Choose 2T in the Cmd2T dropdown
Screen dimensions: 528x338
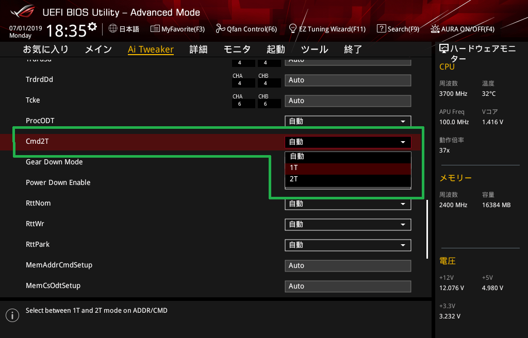(x=348, y=179)
